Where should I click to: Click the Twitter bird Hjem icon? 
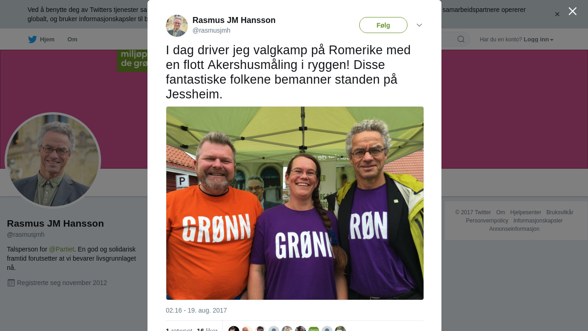pyautogui.click(x=32, y=40)
